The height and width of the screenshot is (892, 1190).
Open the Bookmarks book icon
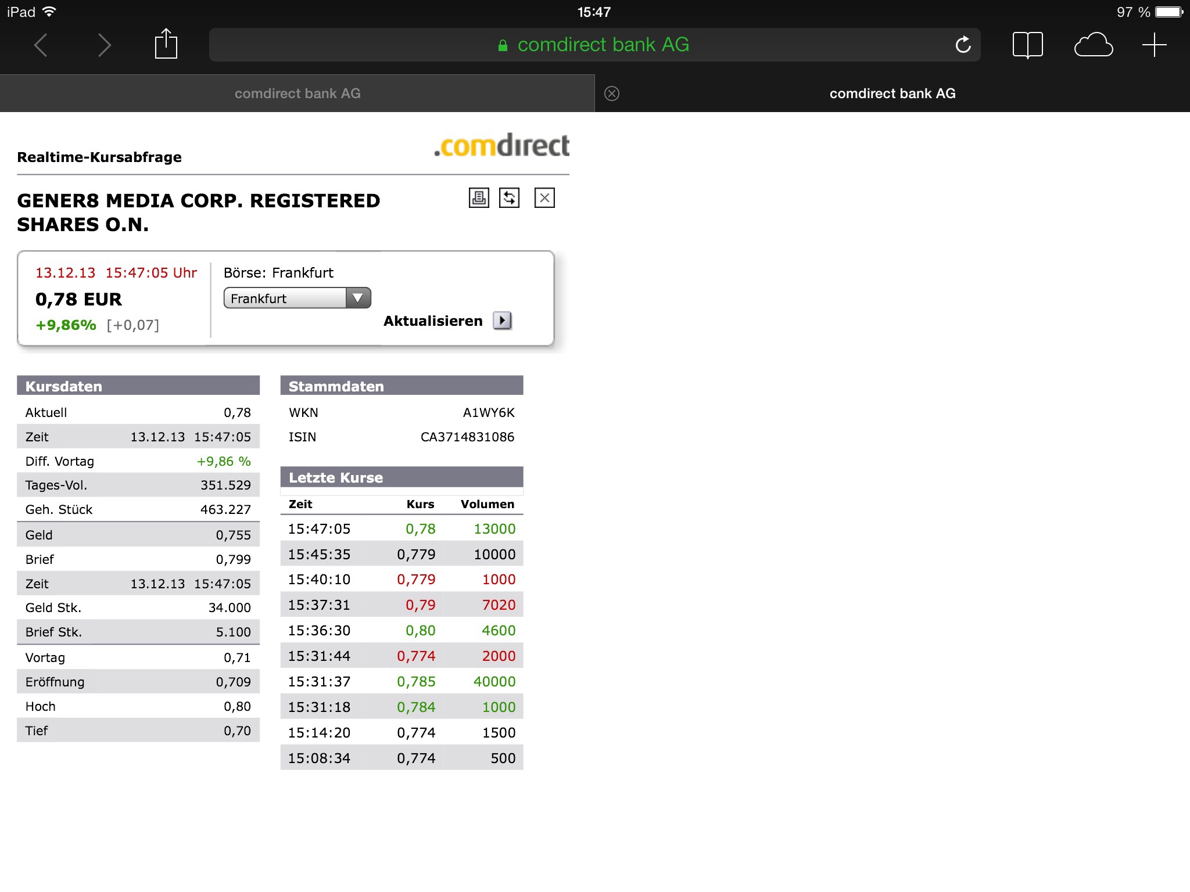coord(1027,45)
